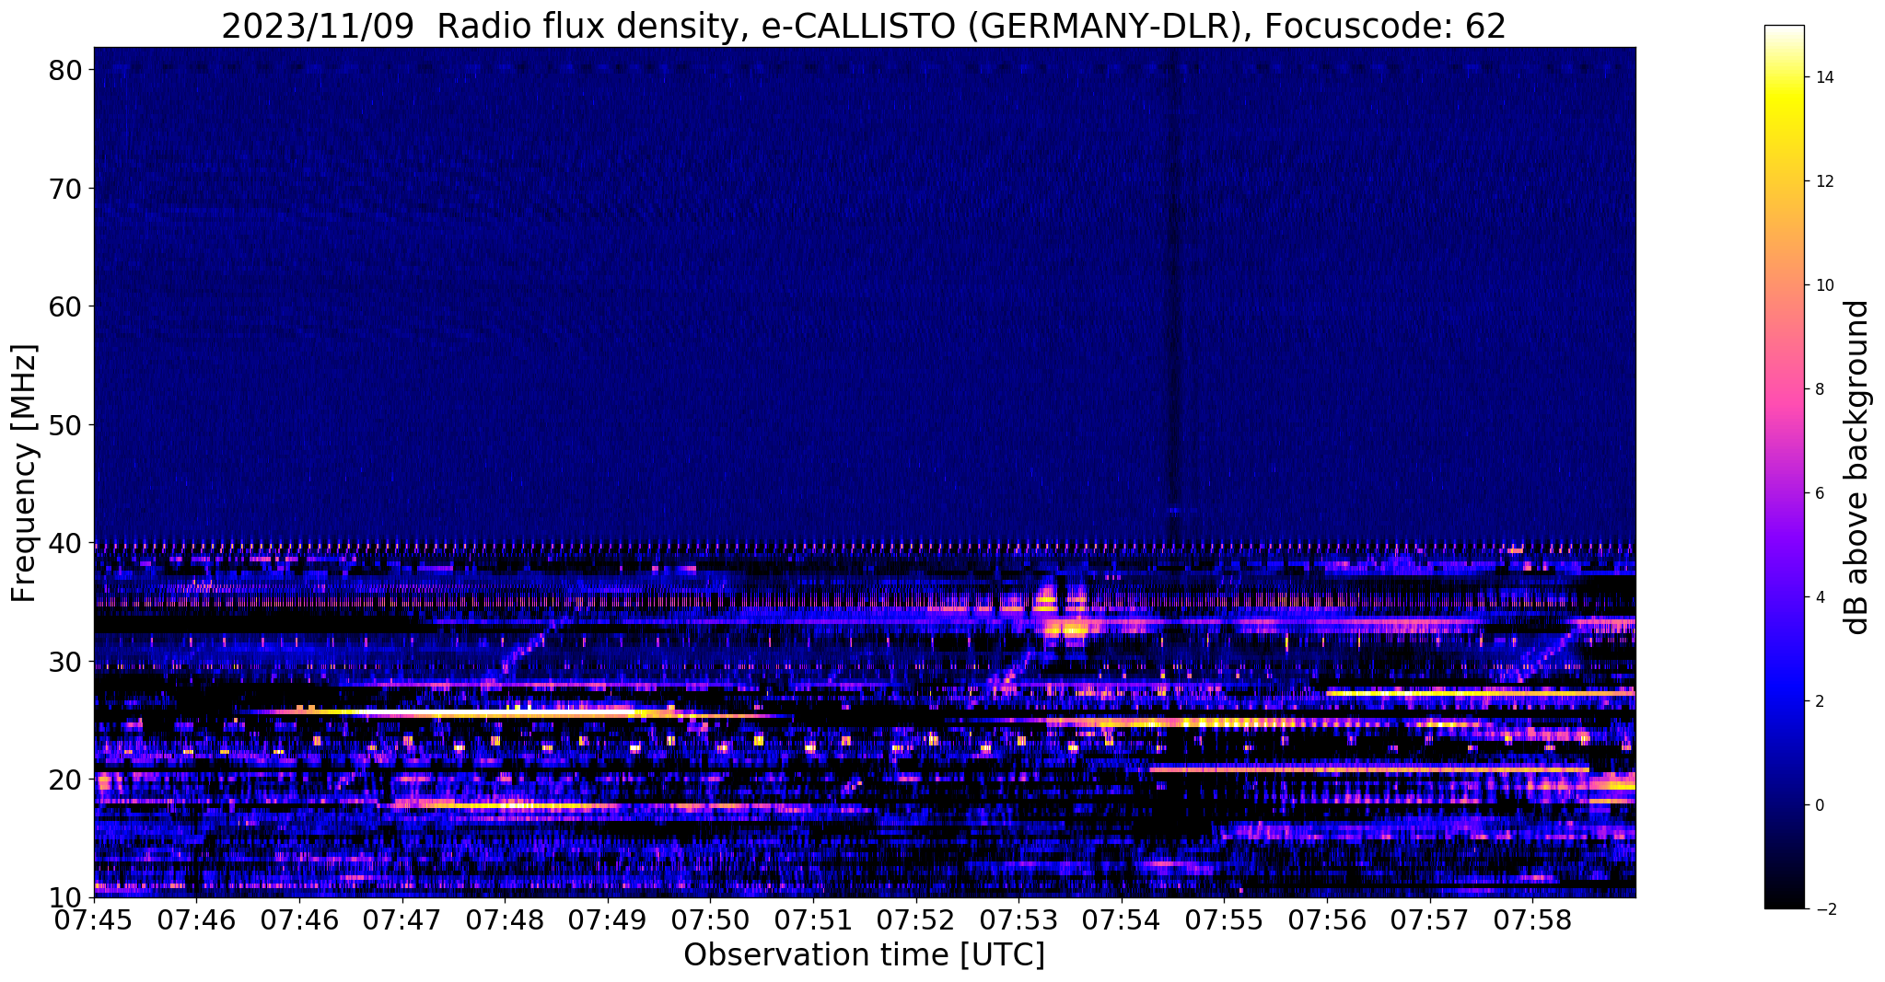
Task: Click the 'Observation time [UTC]' axis label
Action: click(864, 955)
